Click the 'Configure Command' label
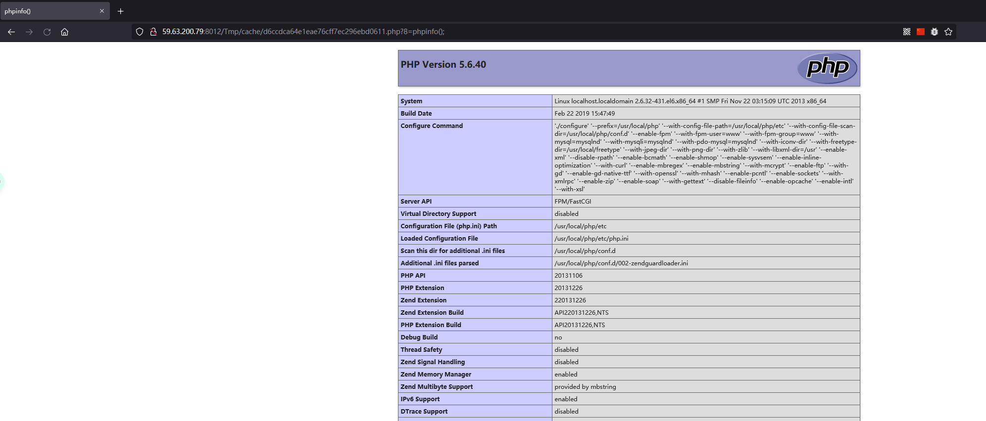986x421 pixels. point(432,126)
